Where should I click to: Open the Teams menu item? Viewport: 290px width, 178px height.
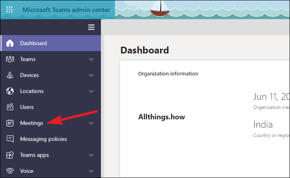pyautogui.click(x=51, y=59)
